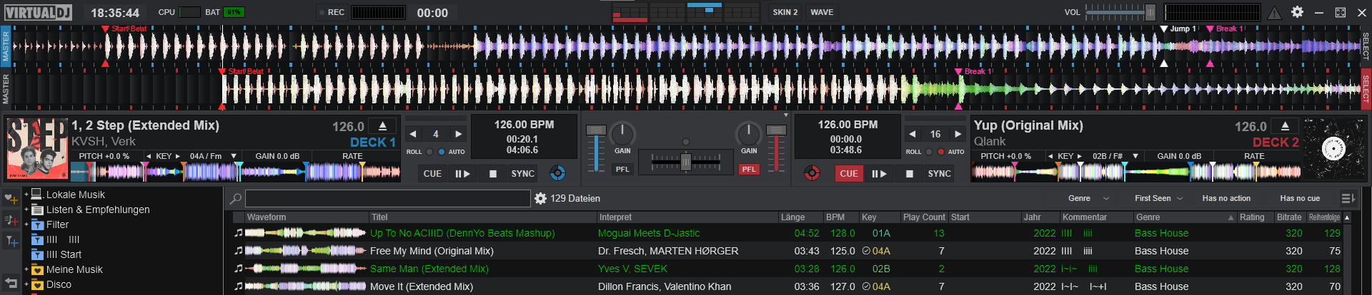Click the search magnifier icon
The width and height of the screenshot is (1372, 295).
(x=235, y=198)
